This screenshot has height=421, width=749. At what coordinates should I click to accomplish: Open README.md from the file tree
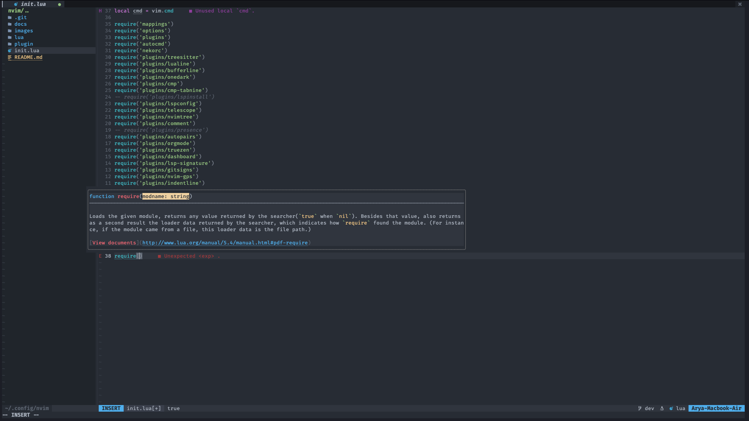(28, 57)
